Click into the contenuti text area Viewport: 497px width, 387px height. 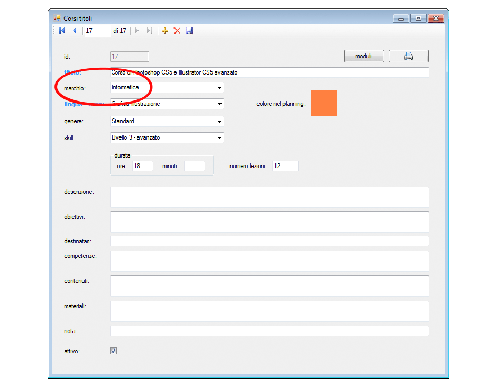[270, 286]
